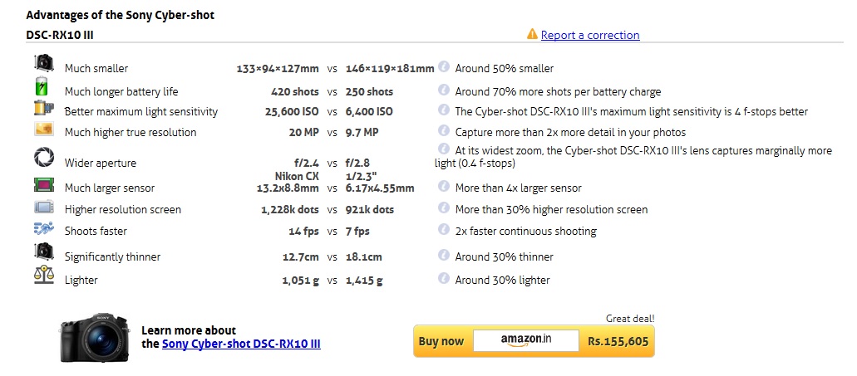The width and height of the screenshot is (857, 376).
Task: Click the '420 shots' value
Action: point(294,91)
